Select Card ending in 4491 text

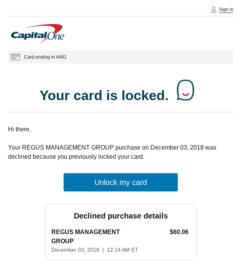click(45, 57)
